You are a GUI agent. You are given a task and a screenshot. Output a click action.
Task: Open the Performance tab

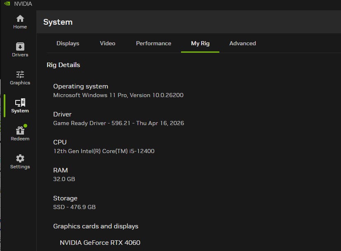[x=153, y=43]
